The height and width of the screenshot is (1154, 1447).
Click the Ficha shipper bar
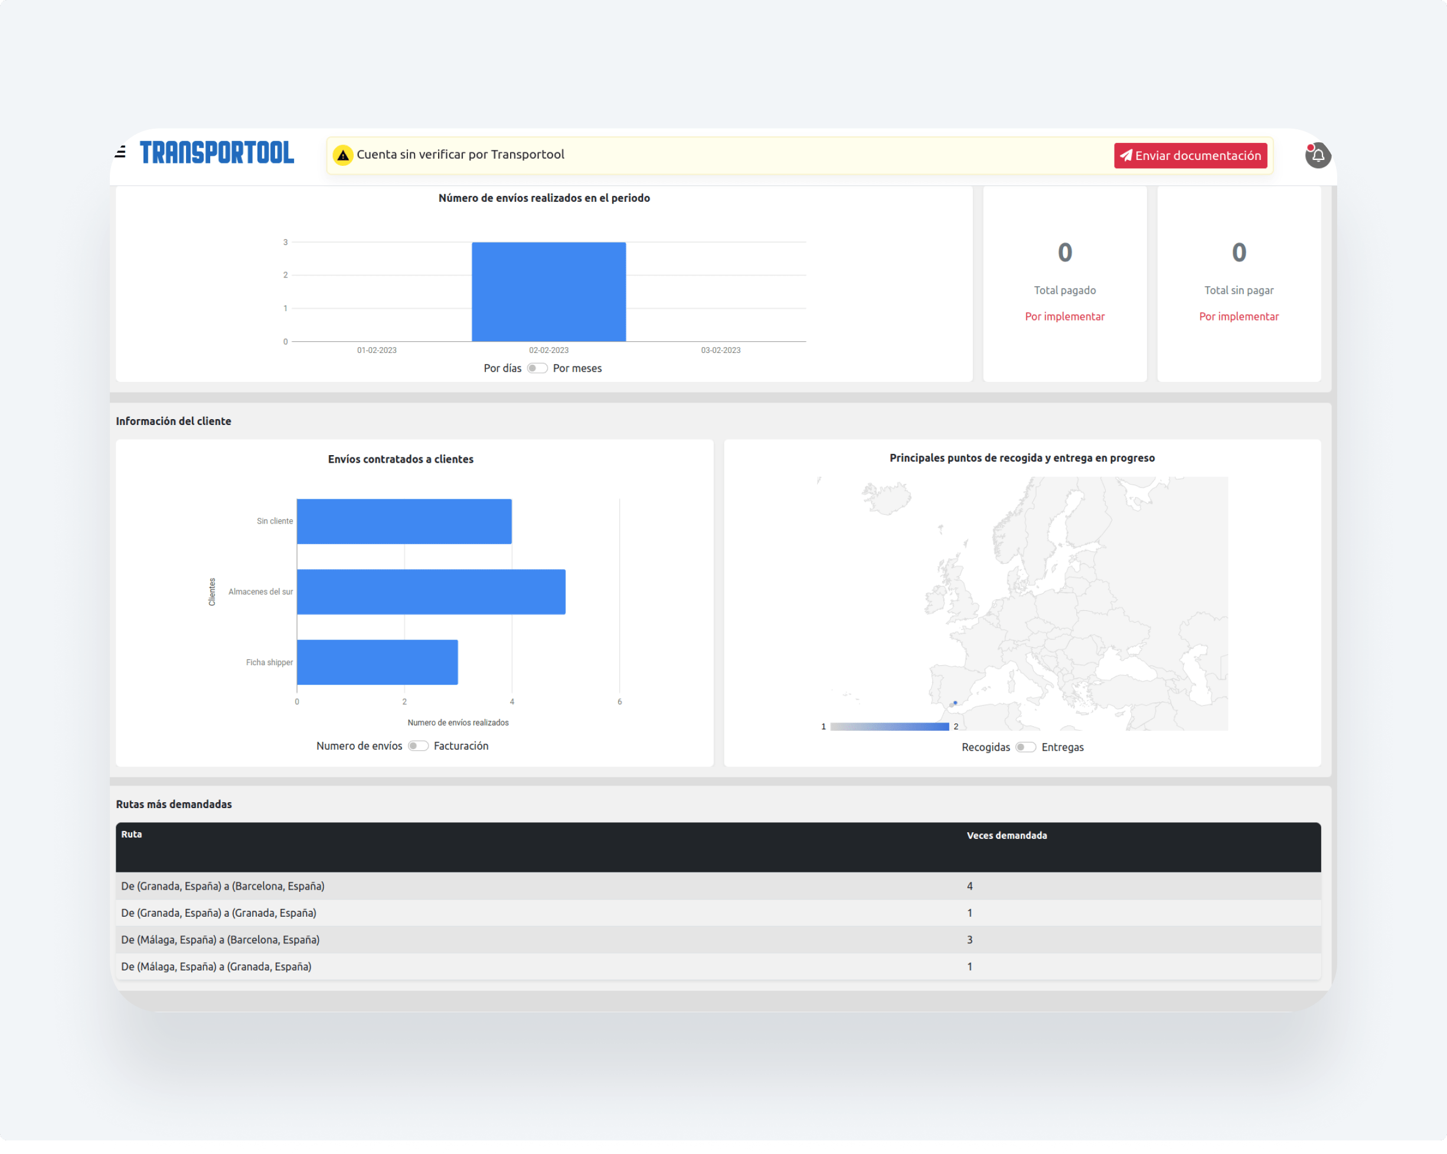(x=377, y=662)
